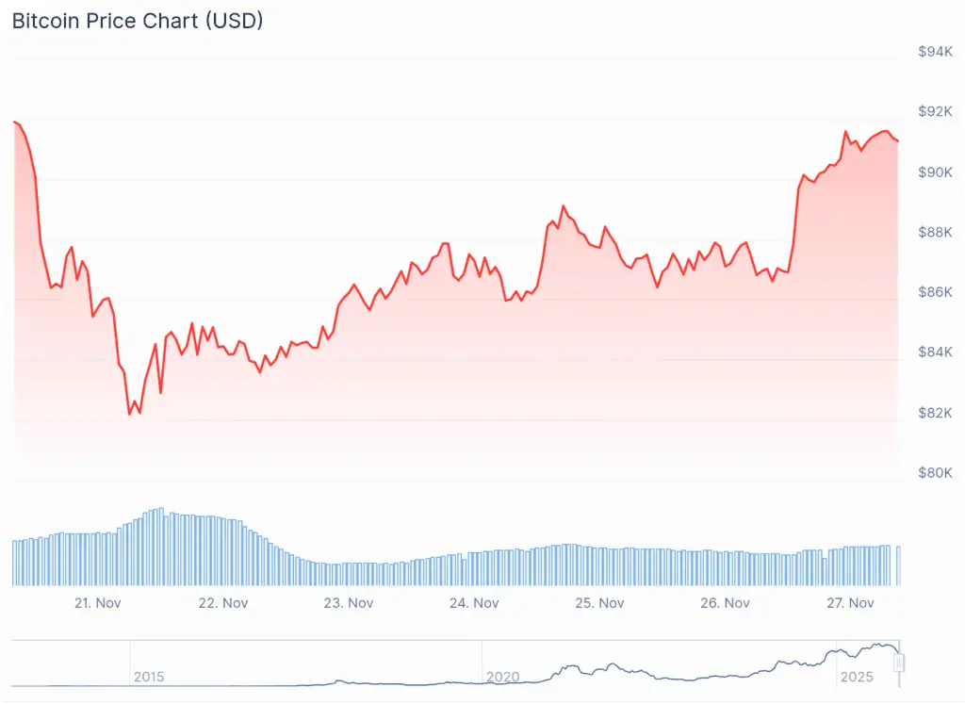This screenshot has height=704, width=965.
Task: Select the $86K price axis label
Action: (x=936, y=293)
